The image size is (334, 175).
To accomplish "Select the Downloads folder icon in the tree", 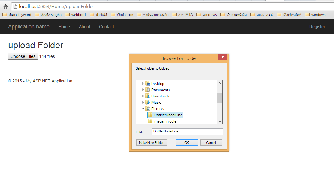I will [147, 96].
